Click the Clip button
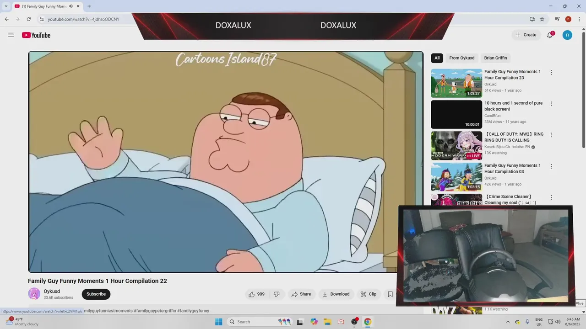This screenshot has width=586, height=329. (x=369, y=294)
